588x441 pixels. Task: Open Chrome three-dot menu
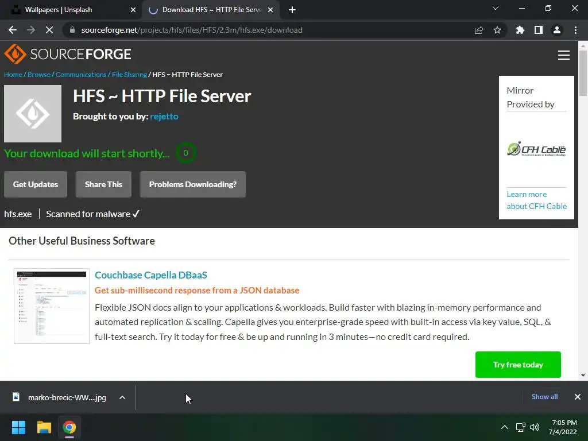tap(575, 30)
